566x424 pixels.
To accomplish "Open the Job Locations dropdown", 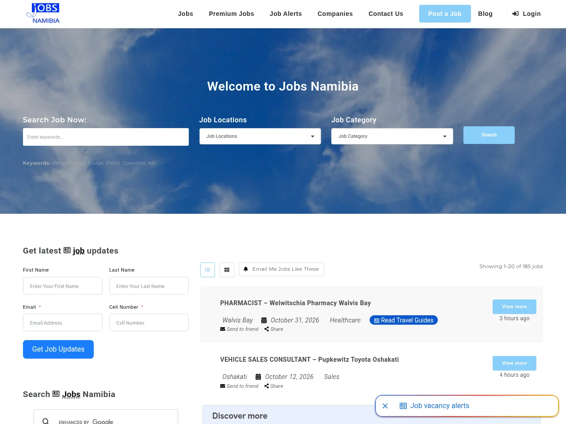I will pos(260,136).
